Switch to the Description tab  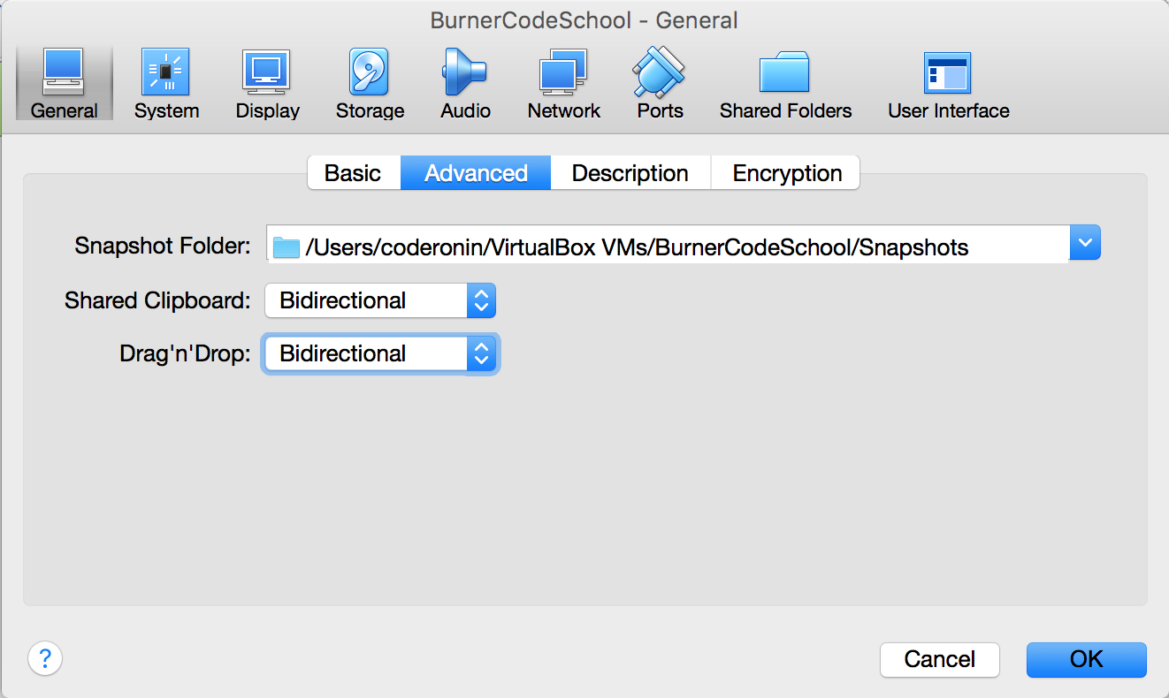[630, 173]
